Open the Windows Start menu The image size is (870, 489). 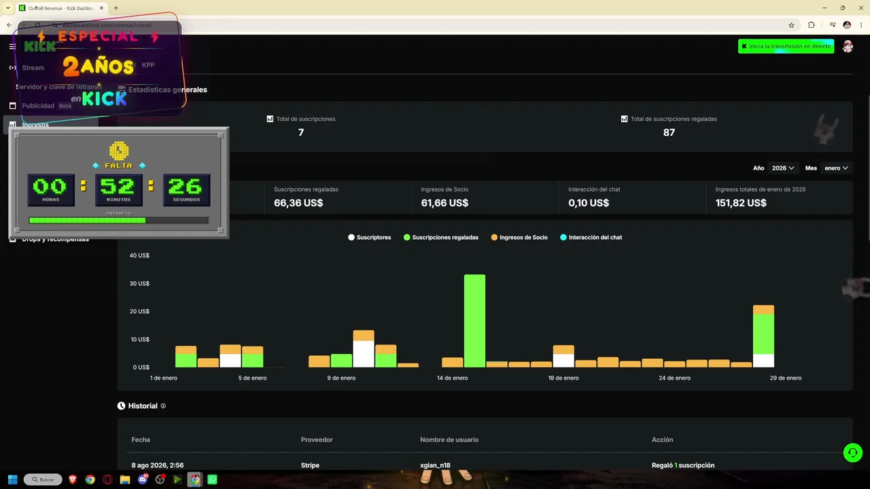click(x=12, y=479)
